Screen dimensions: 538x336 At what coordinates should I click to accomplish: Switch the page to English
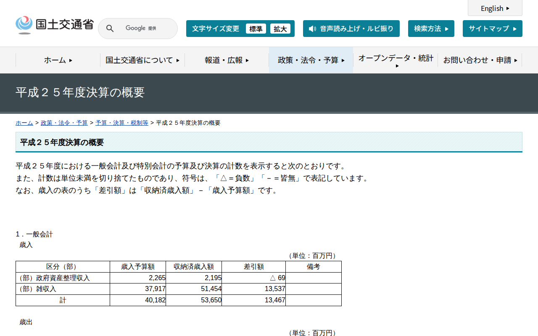tap(495, 8)
